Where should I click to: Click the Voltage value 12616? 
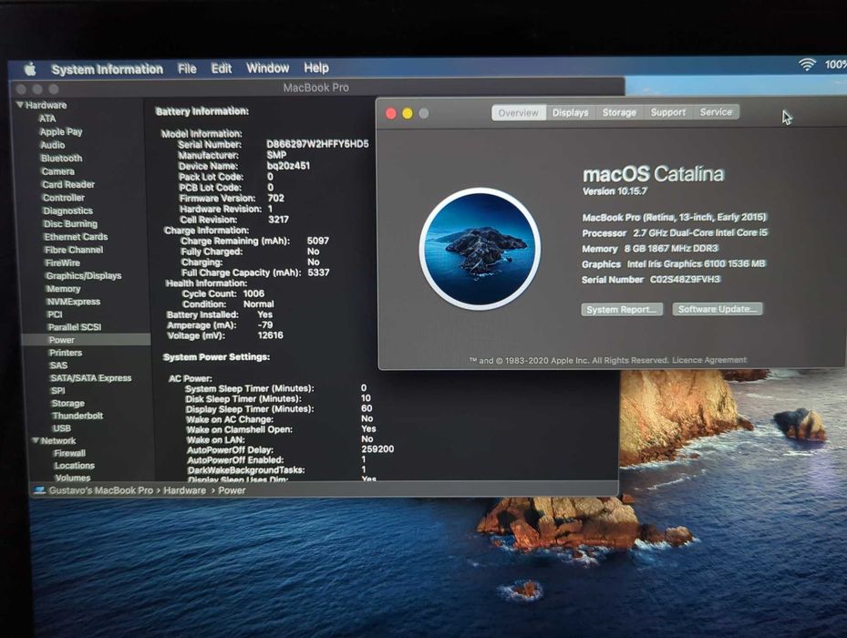click(x=270, y=334)
